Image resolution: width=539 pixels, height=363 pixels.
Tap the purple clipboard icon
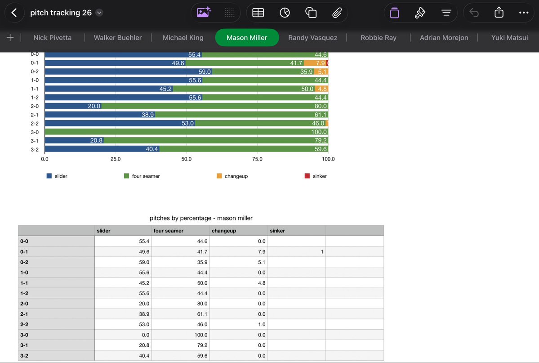(x=394, y=13)
